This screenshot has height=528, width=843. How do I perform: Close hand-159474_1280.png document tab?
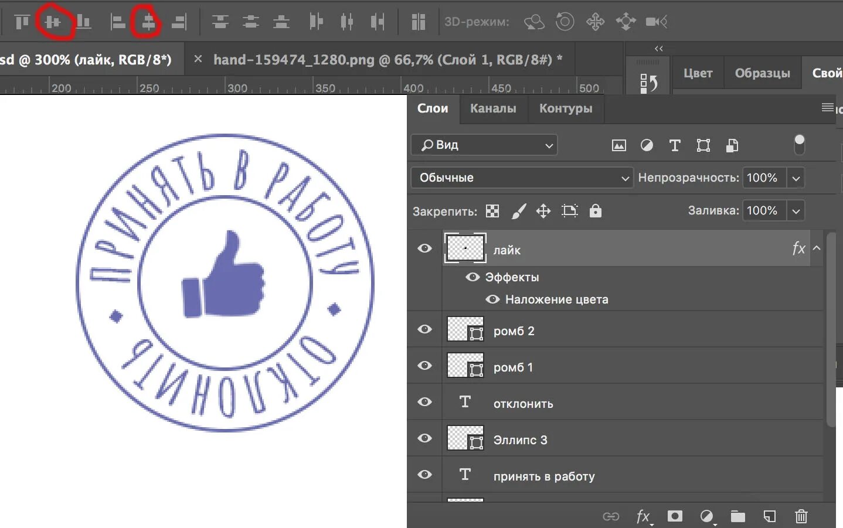[x=198, y=59]
